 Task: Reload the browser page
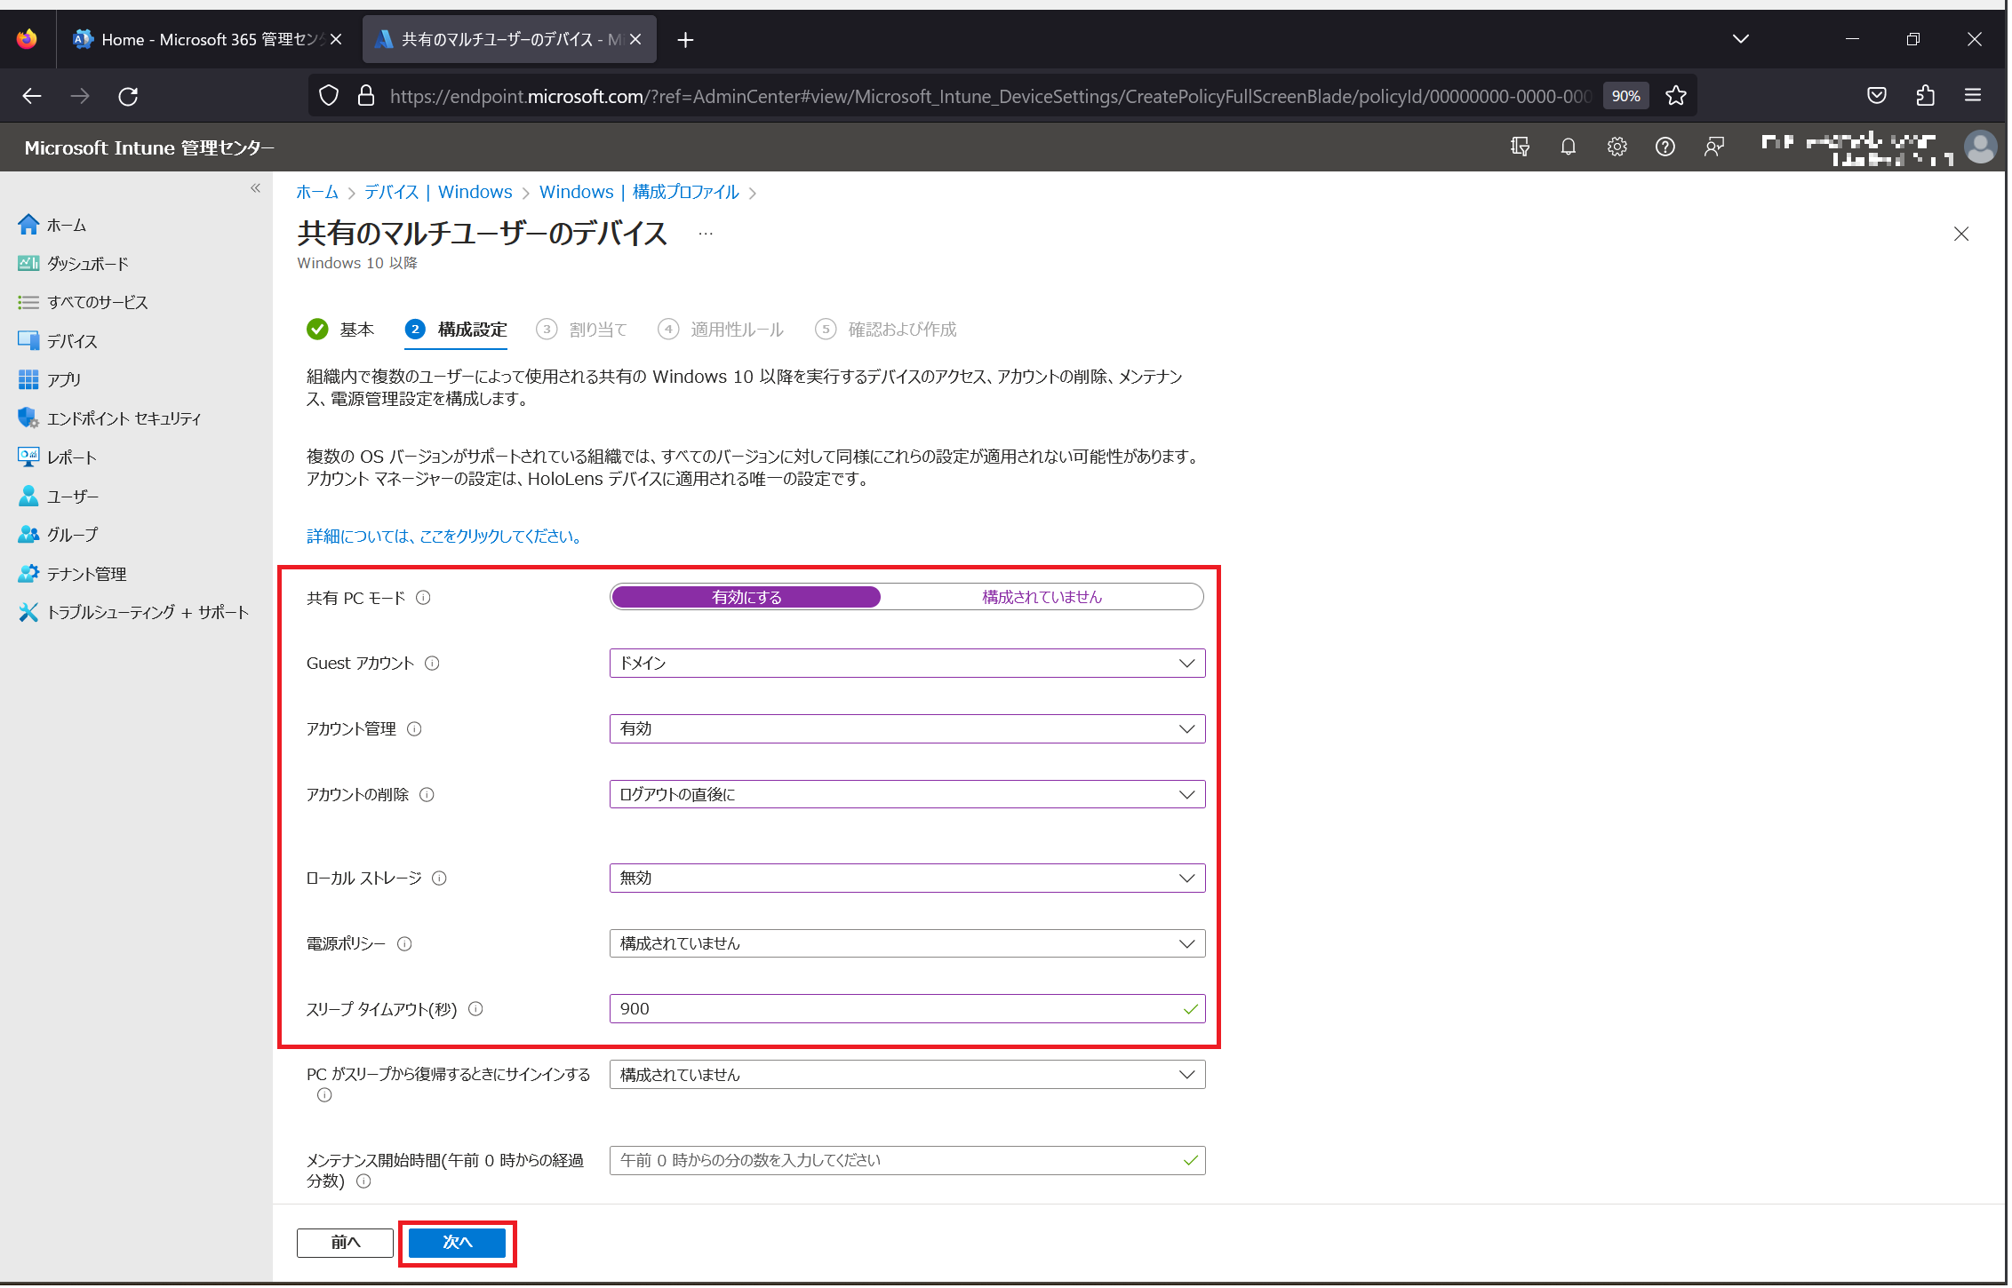click(x=128, y=96)
